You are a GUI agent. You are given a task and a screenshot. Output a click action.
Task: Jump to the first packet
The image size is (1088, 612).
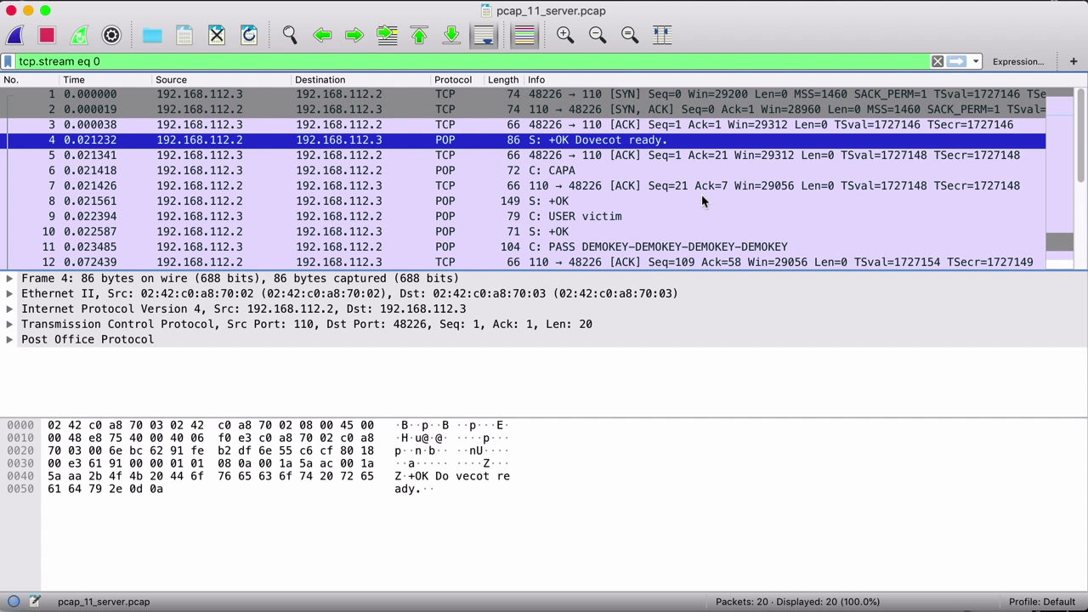[x=419, y=35]
